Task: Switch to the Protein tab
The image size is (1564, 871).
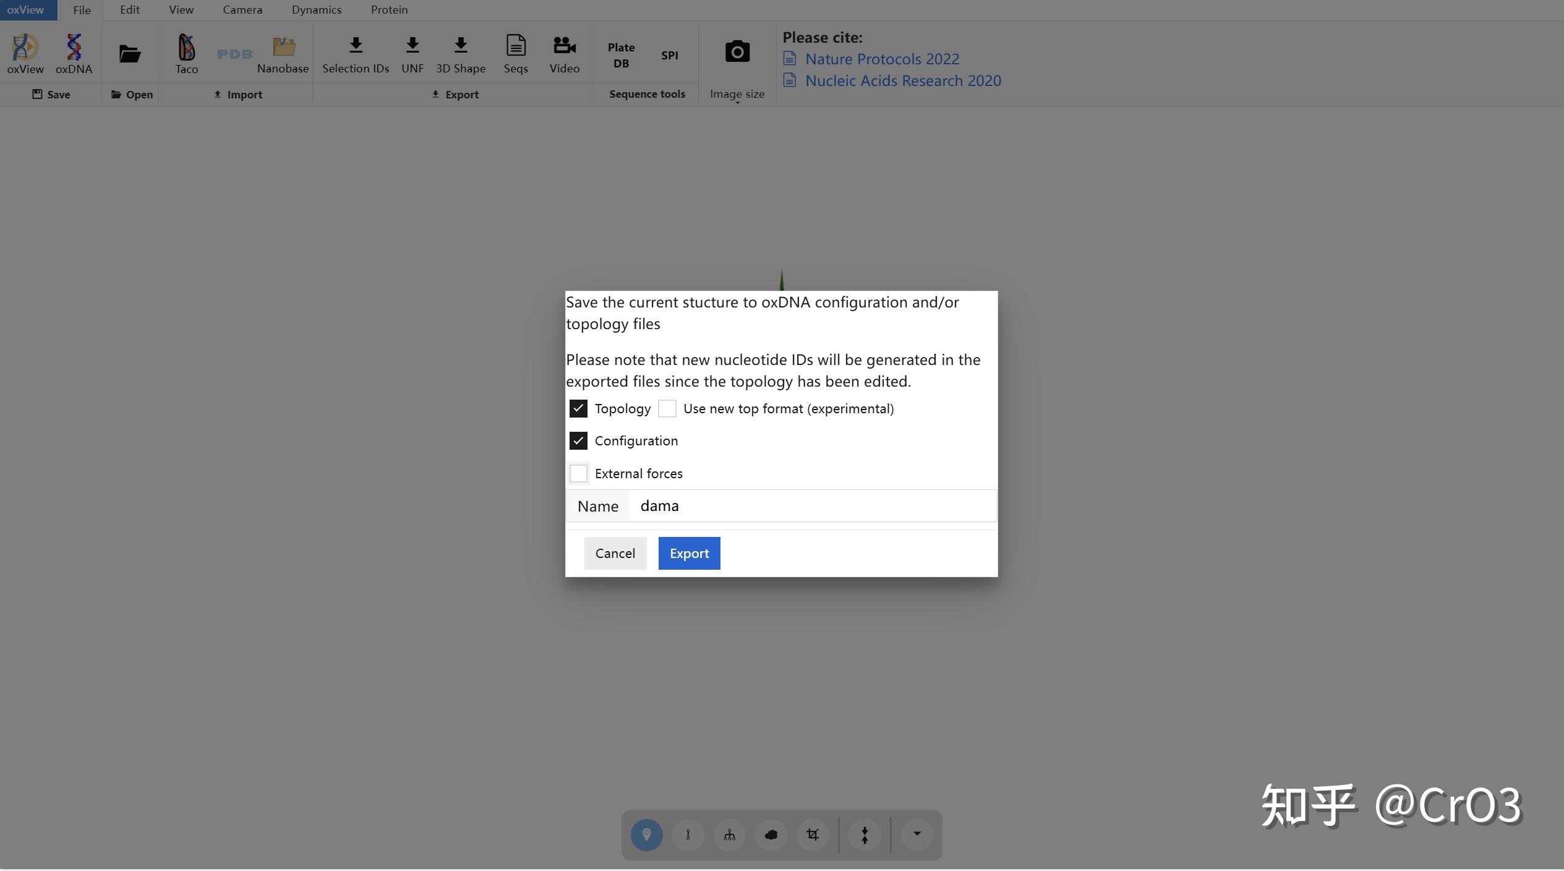Action: point(389,10)
